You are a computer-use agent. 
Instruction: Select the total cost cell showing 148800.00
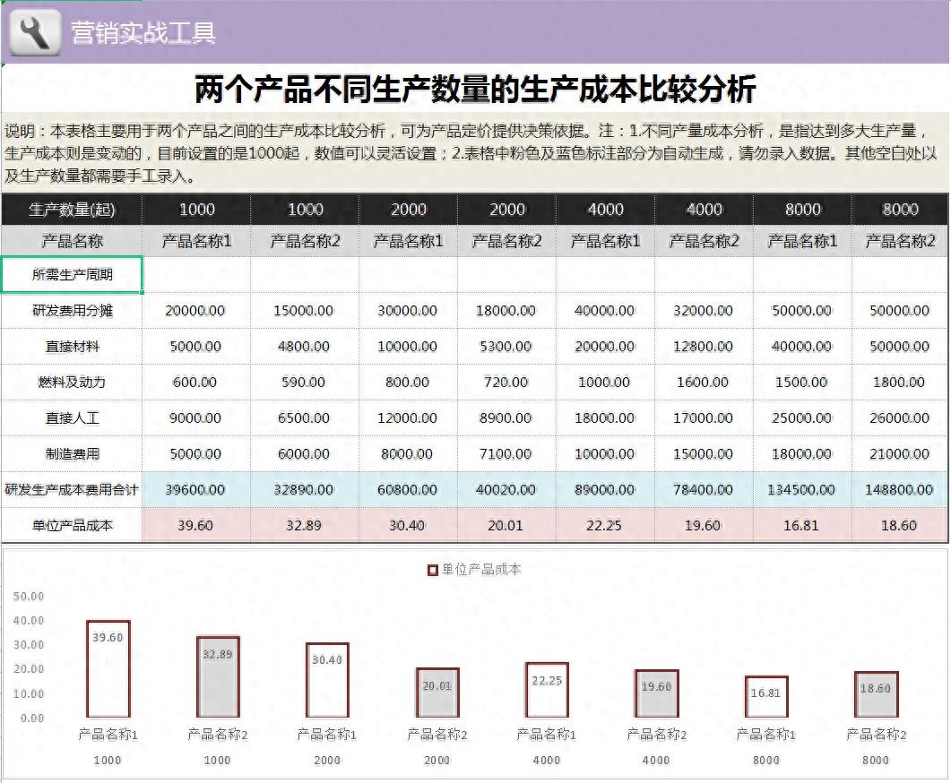pyautogui.click(x=900, y=490)
